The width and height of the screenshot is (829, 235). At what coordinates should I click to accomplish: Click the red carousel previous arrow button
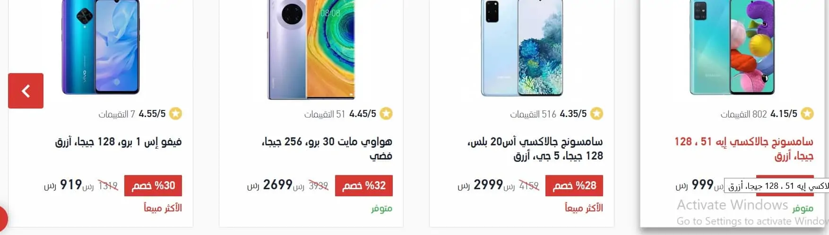[26, 91]
